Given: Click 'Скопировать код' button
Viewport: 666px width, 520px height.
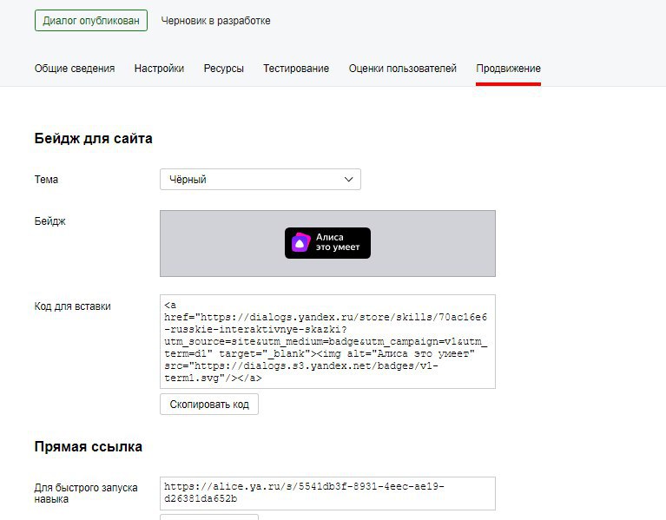Looking at the screenshot, I should (209, 405).
